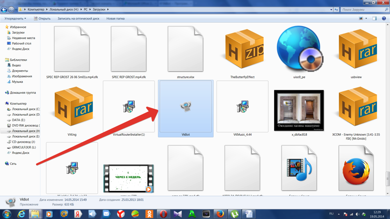Click the Открыть toolbar button
Viewport: 390px width, 219px height.
click(x=42, y=19)
